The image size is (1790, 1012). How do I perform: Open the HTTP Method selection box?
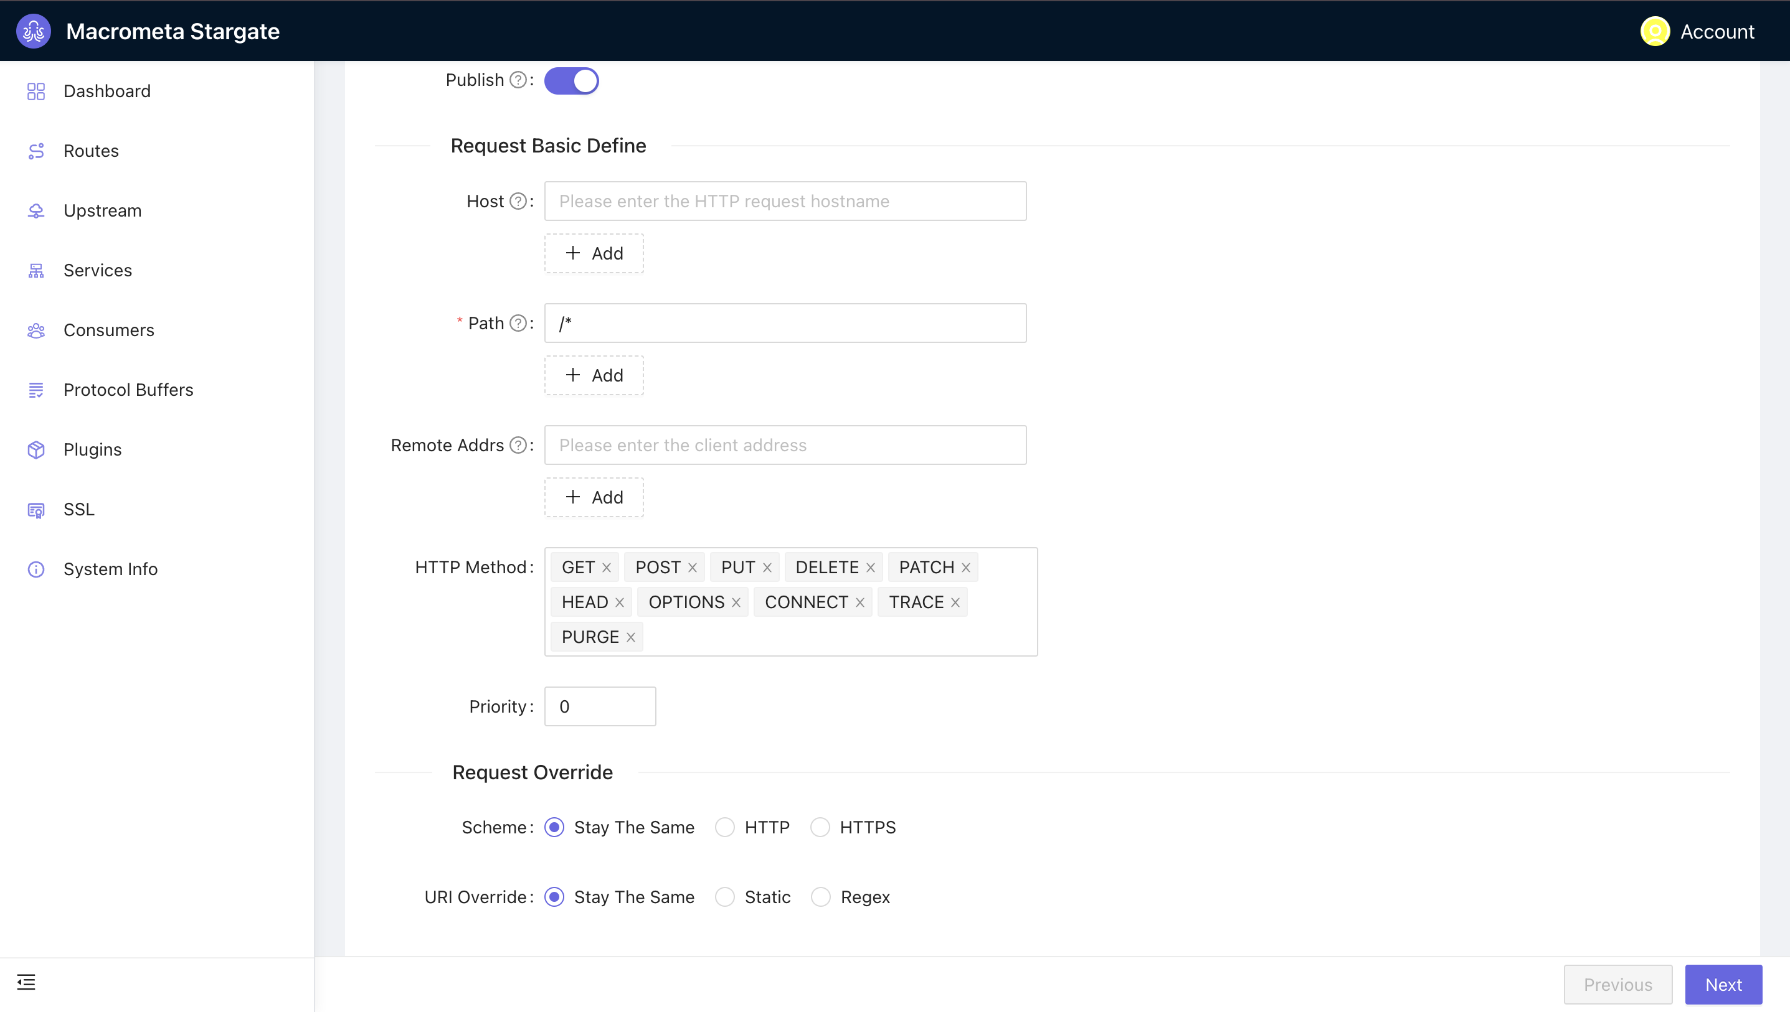tap(835, 637)
